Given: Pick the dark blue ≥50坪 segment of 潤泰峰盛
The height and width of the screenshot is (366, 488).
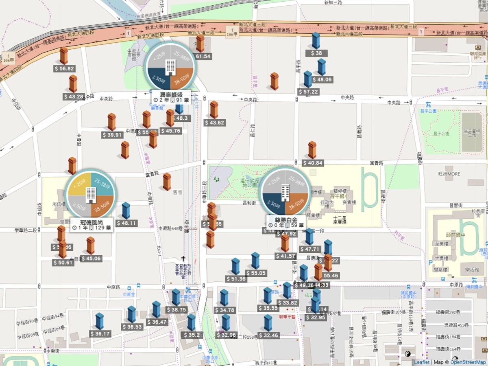Looking at the screenshot, I should [x=159, y=79].
